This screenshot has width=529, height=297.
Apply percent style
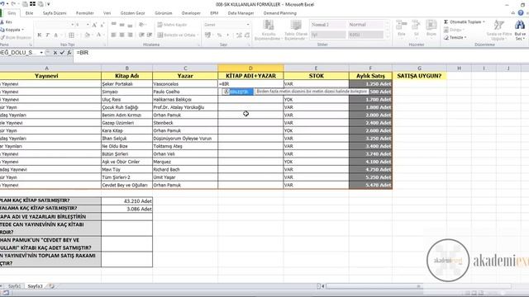coord(220,35)
